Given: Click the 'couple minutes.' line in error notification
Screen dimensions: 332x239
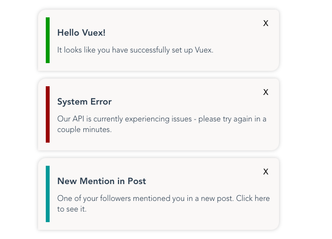Looking at the screenshot, I should [x=84, y=130].
